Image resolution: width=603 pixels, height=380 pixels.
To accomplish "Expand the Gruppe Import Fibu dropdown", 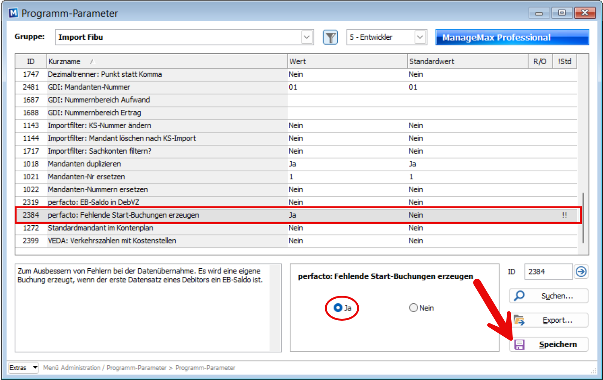I will coord(307,37).
